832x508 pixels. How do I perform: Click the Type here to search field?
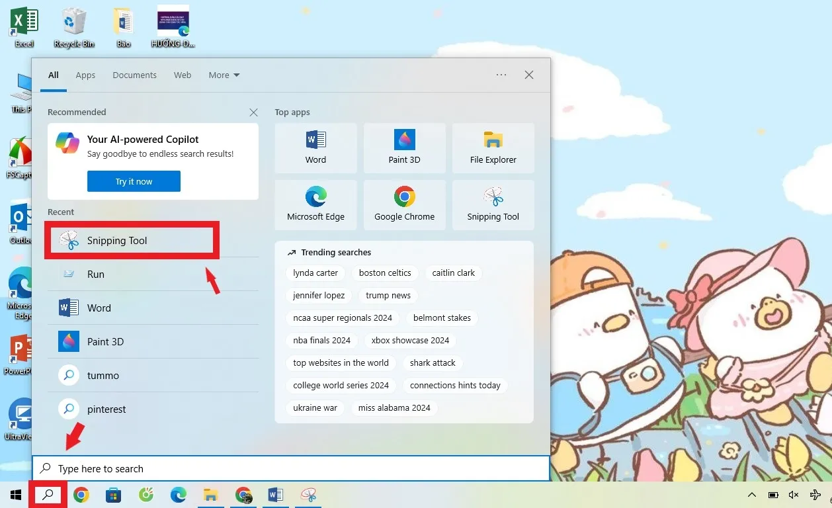click(198, 468)
